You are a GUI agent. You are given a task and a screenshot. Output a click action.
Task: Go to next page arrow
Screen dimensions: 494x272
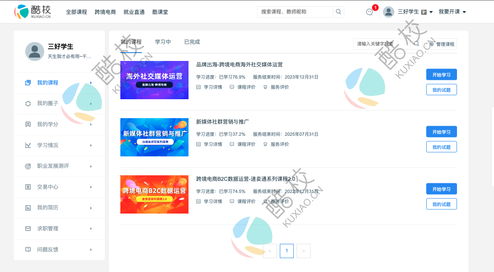[x=303, y=251]
